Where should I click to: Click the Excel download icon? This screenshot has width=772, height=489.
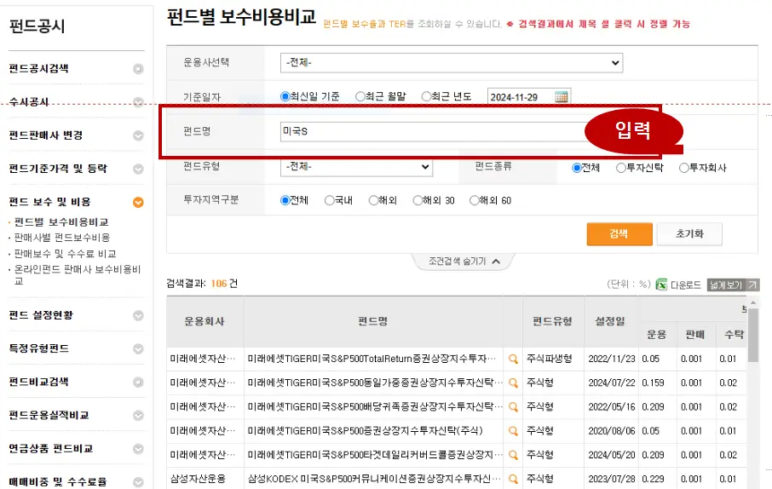661,285
